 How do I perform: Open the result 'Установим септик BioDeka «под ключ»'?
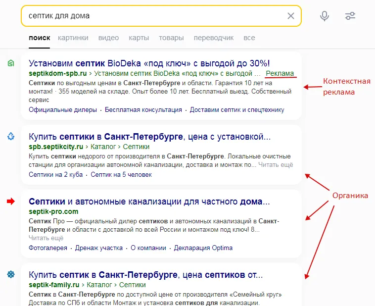tap(149, 63)
